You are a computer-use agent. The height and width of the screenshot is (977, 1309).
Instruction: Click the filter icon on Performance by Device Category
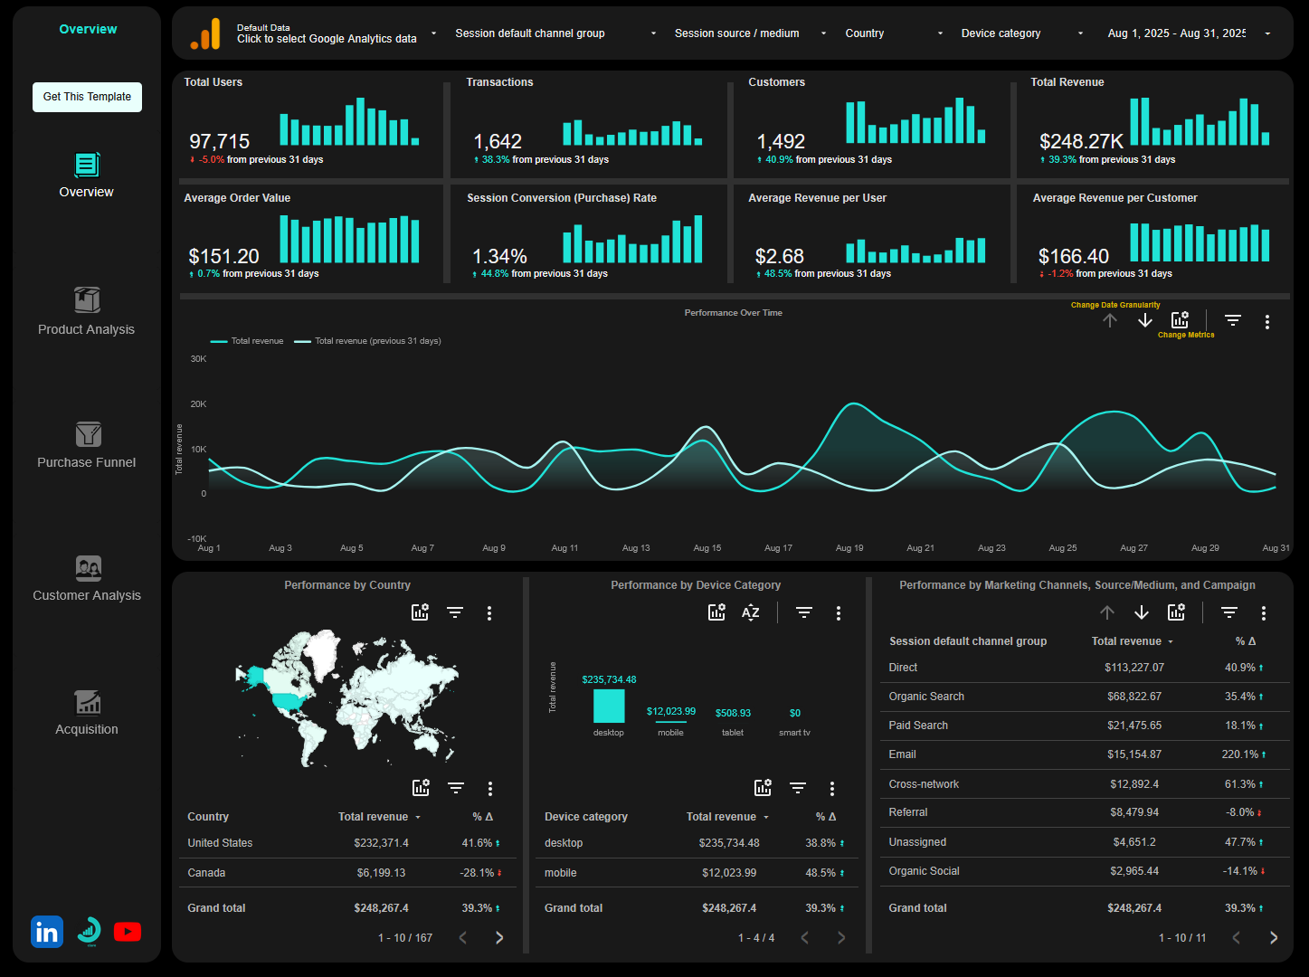click(x=803, y=612)
